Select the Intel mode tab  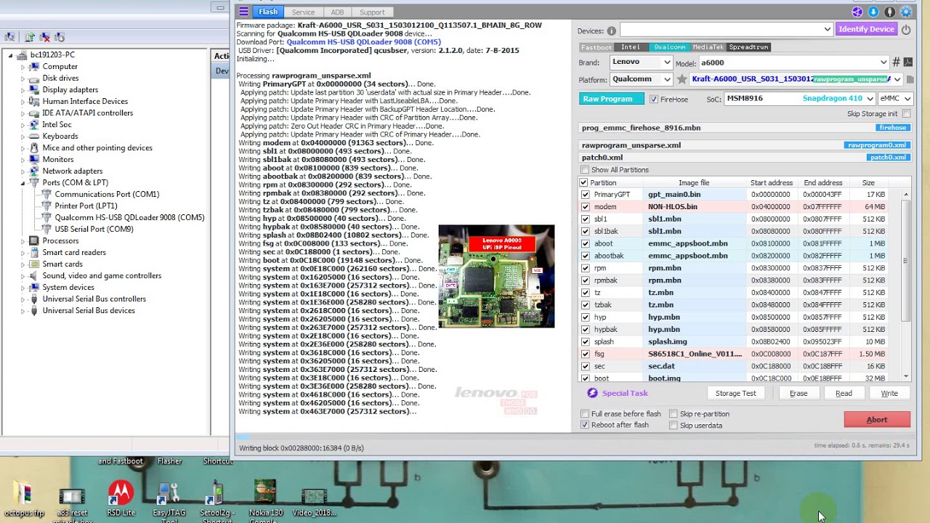pos(631,47)
